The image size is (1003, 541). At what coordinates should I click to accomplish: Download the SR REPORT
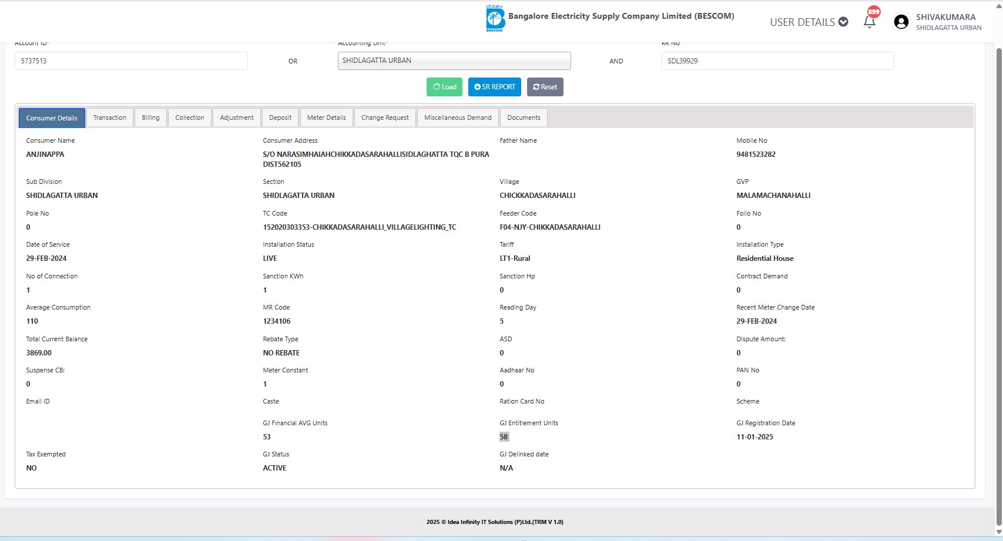[x=494, y=87]
